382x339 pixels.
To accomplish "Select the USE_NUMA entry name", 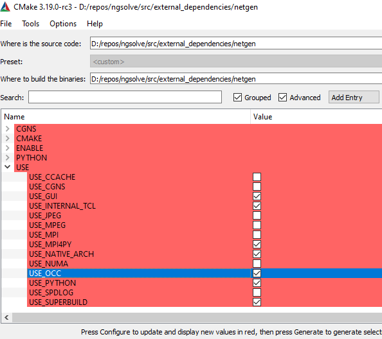I will pyautogui.click(x=49, y=264).
